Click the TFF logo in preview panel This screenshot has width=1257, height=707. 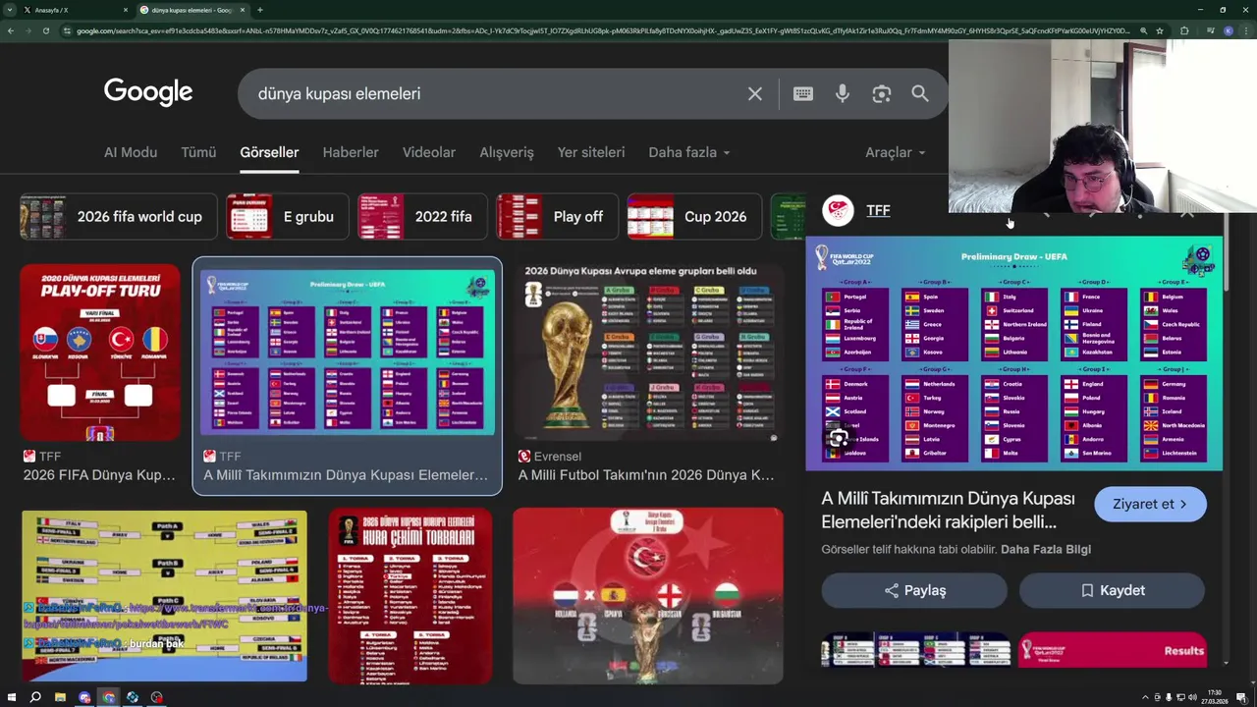tap(838, 210)
